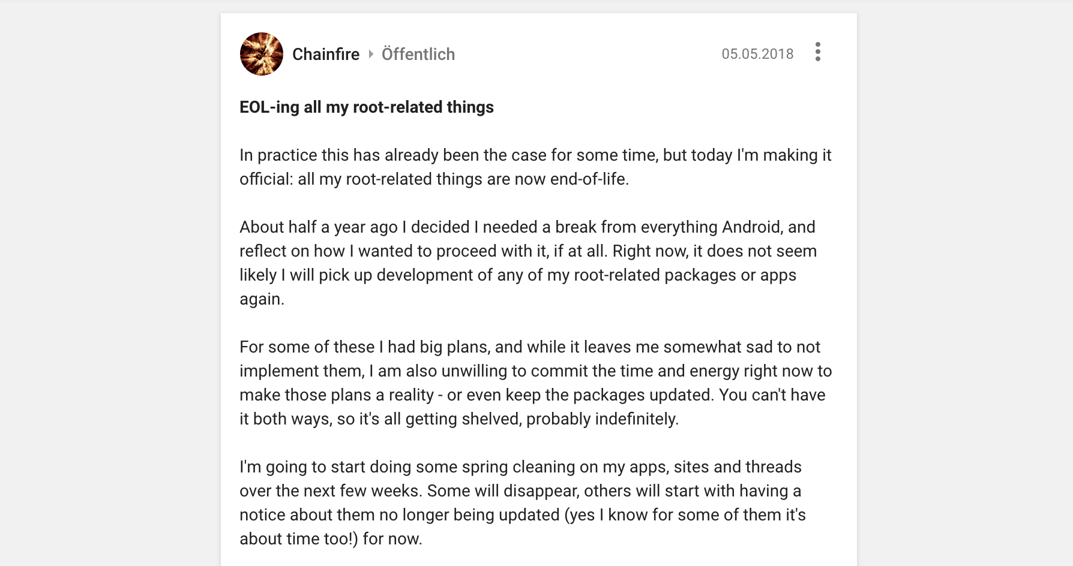Click the paragraph starting 'In practice this has'
The image size is (1073, 566).
point(535,167)
